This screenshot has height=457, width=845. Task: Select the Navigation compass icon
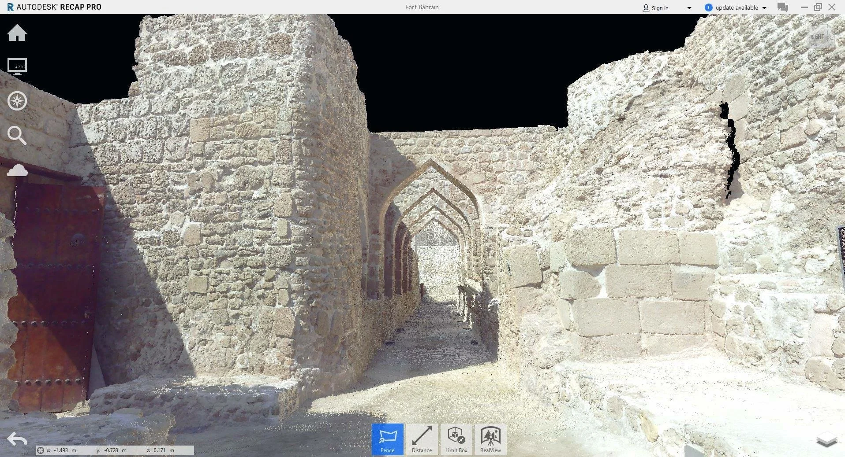point(17,101)
